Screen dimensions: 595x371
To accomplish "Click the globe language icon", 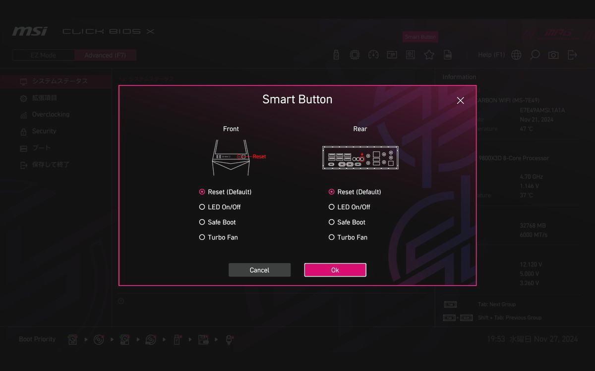I will coord(516,55).
